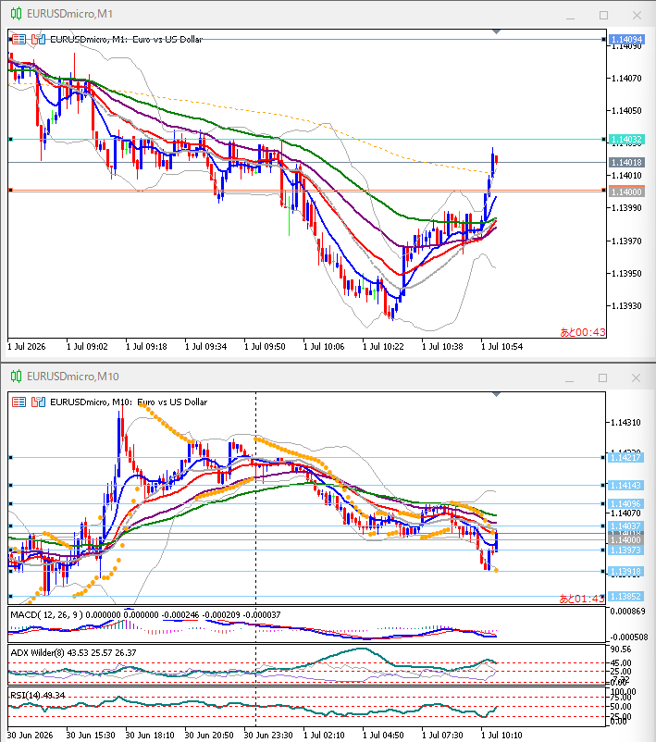Screen dimensions: 656x742
Task: Click the あと01:43 countdown in M10 chart
Action: [x=582, y=599]
